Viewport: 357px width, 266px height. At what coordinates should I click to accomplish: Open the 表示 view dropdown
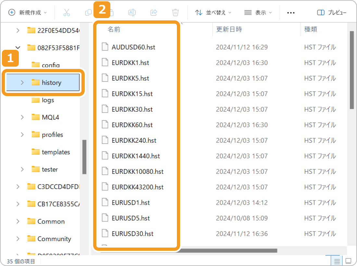click(x=258, y=13)
